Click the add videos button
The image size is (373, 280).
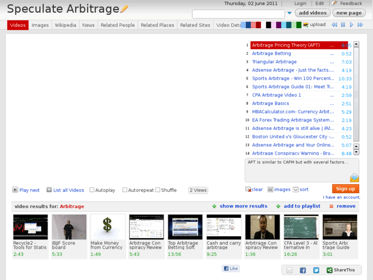[312, 13]
